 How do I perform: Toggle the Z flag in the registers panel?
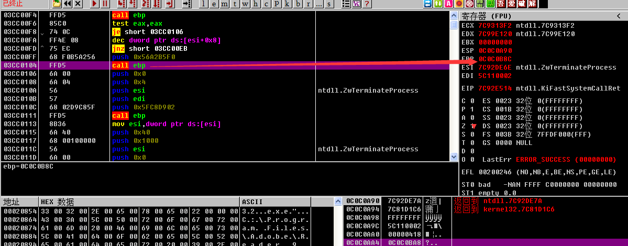pos(473,126)
